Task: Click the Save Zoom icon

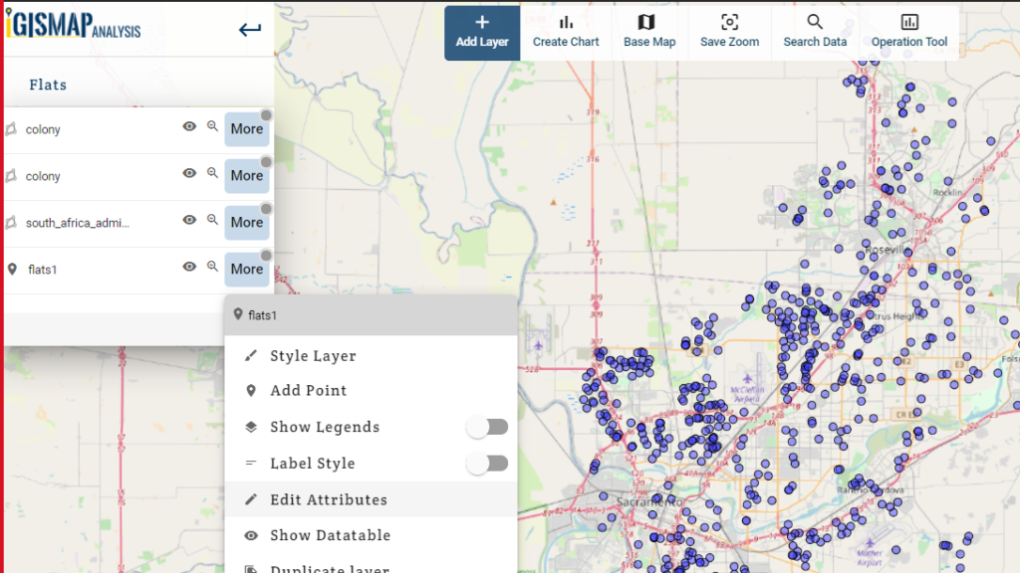Action: tap(728, 30)
